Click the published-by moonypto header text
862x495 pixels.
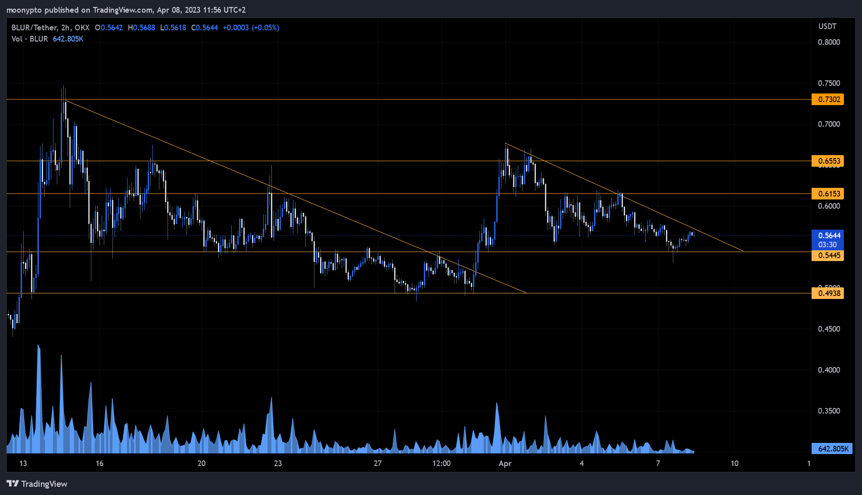tap(126, 10)
